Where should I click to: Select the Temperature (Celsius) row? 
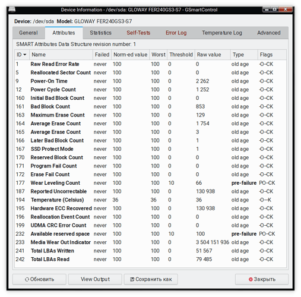click(x=150, y=200)
